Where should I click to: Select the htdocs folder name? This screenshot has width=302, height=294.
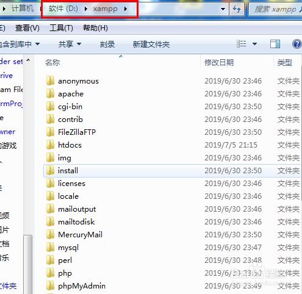(x=70, y=145)
